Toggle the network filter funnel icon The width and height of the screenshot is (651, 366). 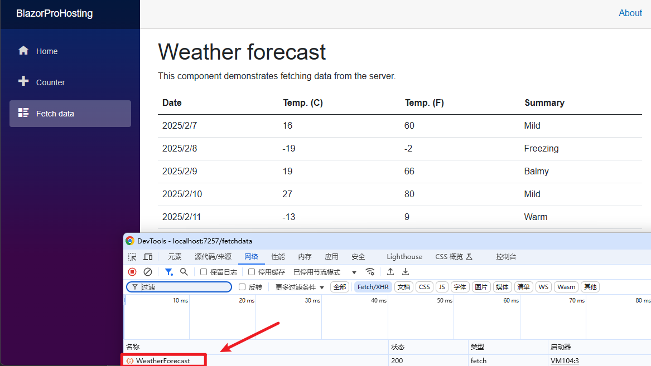pyautogui.click(x=168, y=272)
